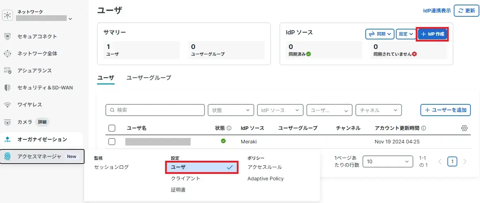The width and height of the screenshot is (480, 203).
Task: Click the info icon beside 状態 column header
Action: (x=229, y=128)
